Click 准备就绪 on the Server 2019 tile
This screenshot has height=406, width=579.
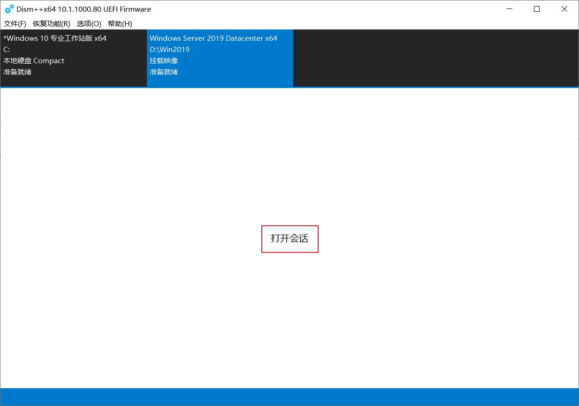(163, 72)
